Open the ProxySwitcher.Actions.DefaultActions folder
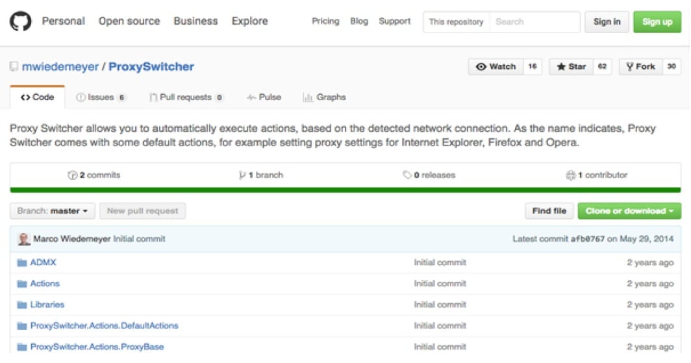The image size is (691, 363). coord(105,326)
